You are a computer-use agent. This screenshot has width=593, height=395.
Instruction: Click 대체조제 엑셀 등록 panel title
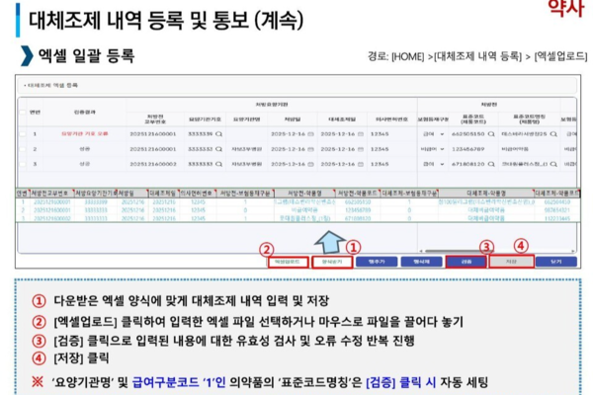[52, 86]
